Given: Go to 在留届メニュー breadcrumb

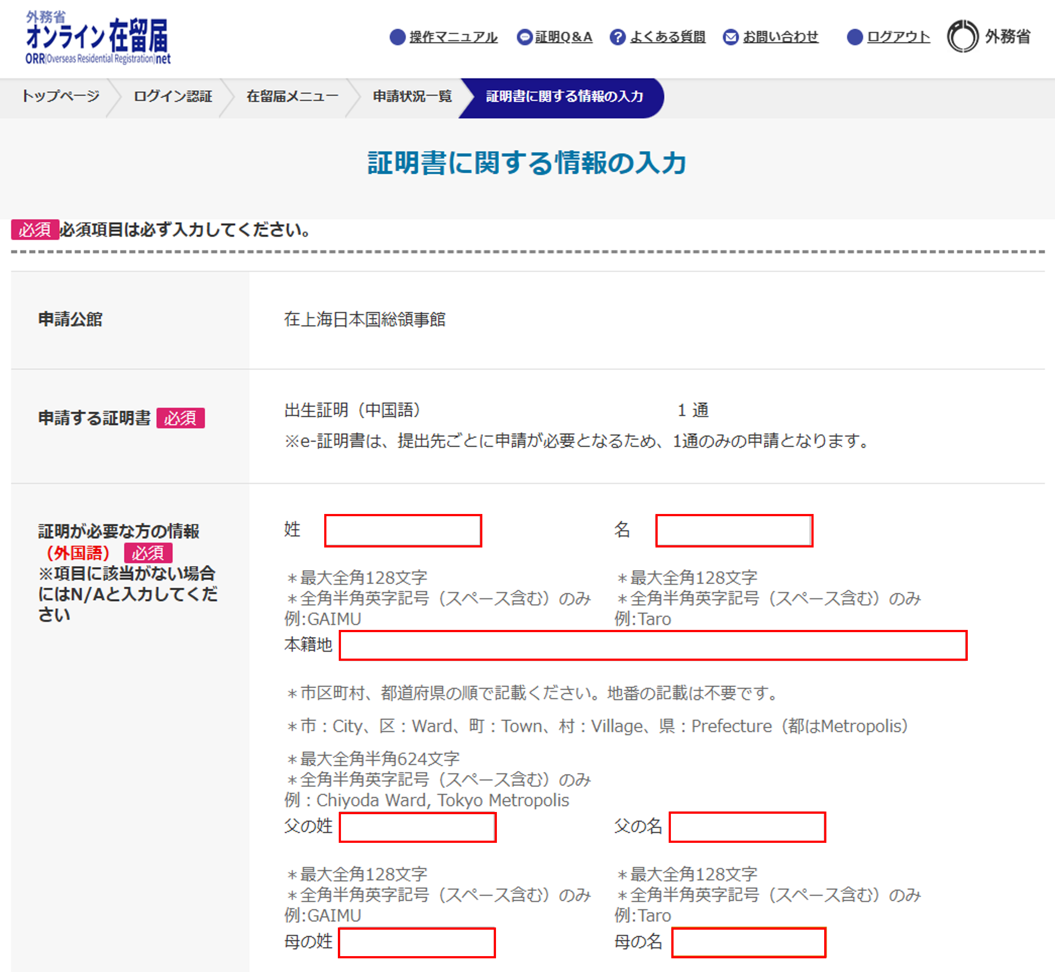Looking at the screenshot, I should point(292,96).
